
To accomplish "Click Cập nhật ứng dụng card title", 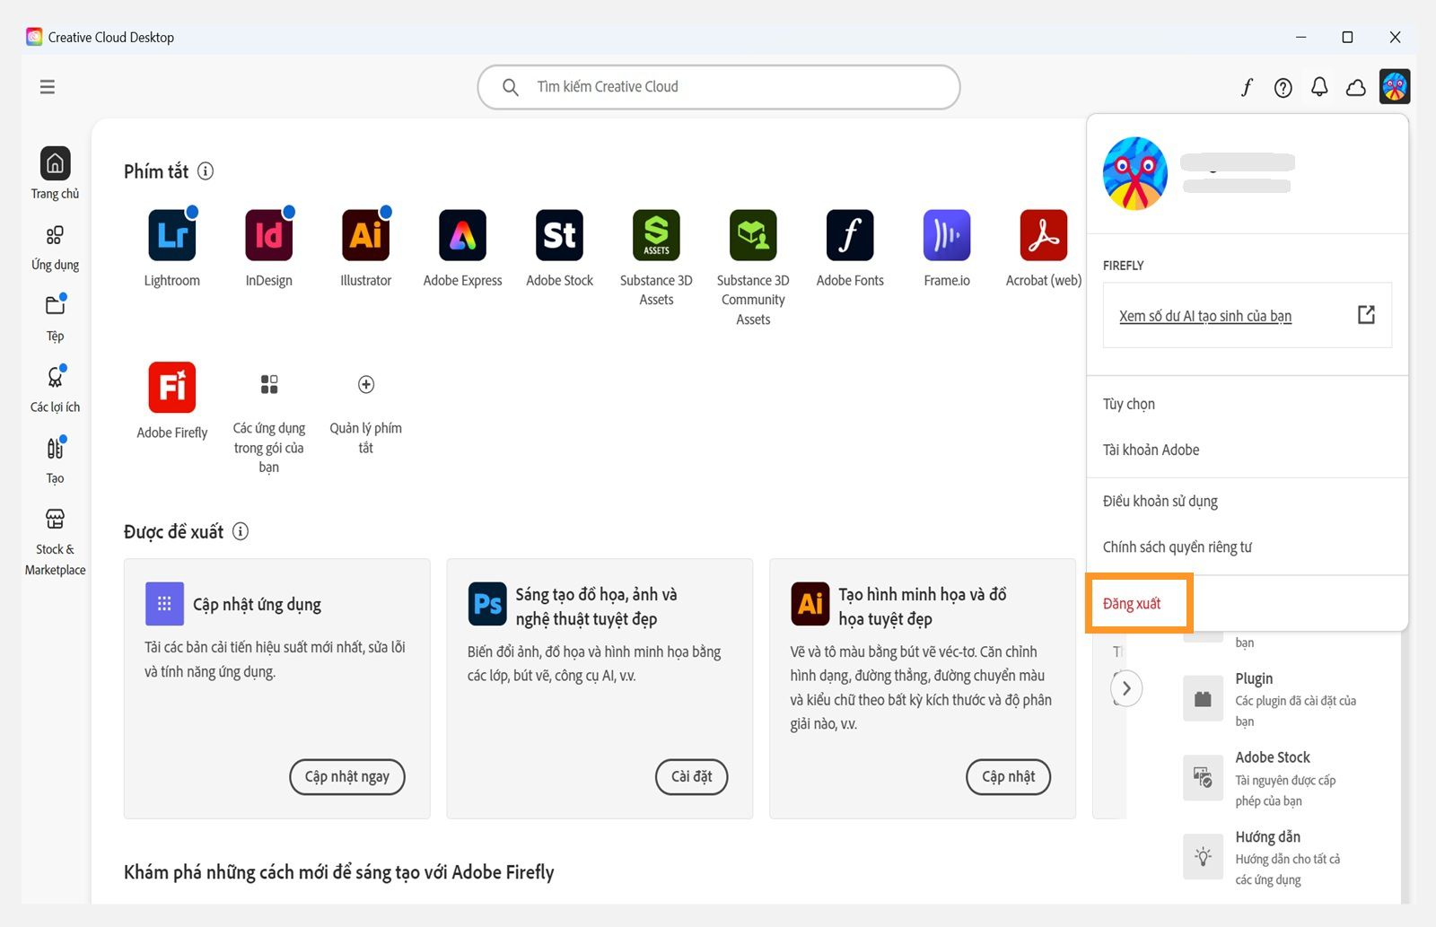I will point(257,604).
